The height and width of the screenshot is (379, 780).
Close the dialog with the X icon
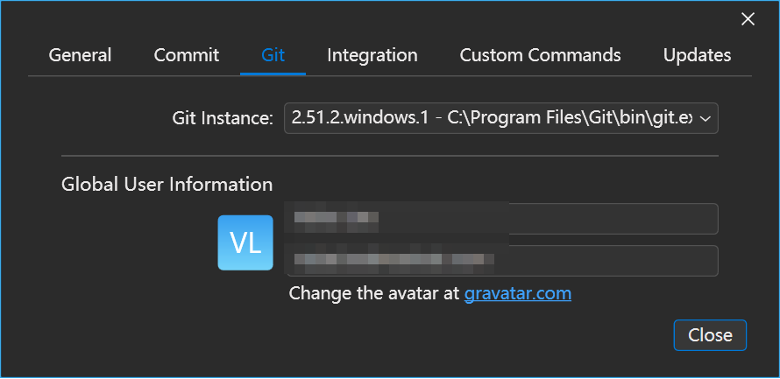point(748,19)
